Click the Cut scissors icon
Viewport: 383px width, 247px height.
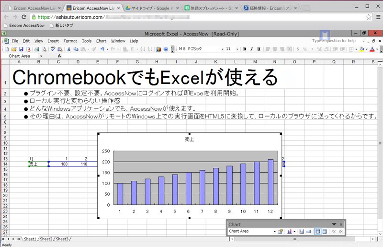click(x=69, y=49)
